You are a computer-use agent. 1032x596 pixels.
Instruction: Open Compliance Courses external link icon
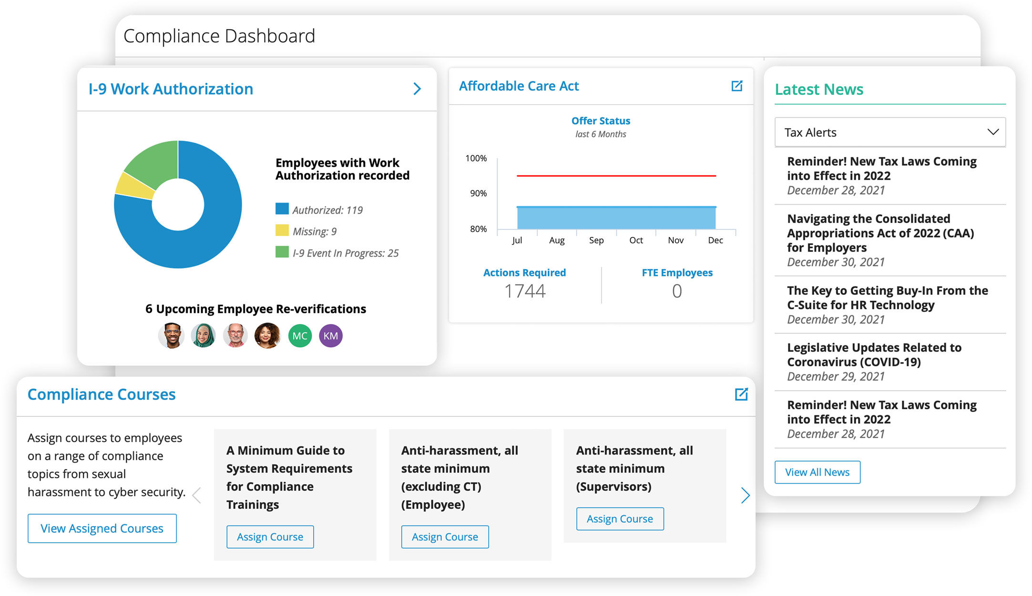point(741,394)
